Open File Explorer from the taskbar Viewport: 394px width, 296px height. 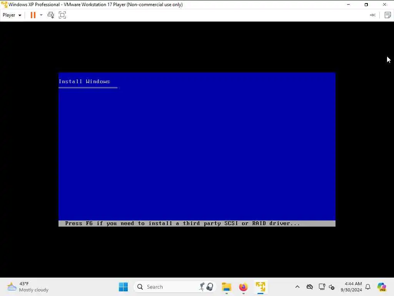(x=226, y=287)
